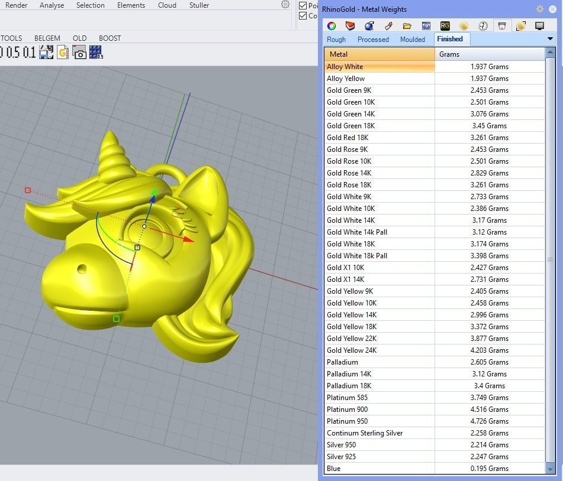This screenshot has width=563, height=481.
Task: Click the G document file icon
Action: (x=63, y=53)
